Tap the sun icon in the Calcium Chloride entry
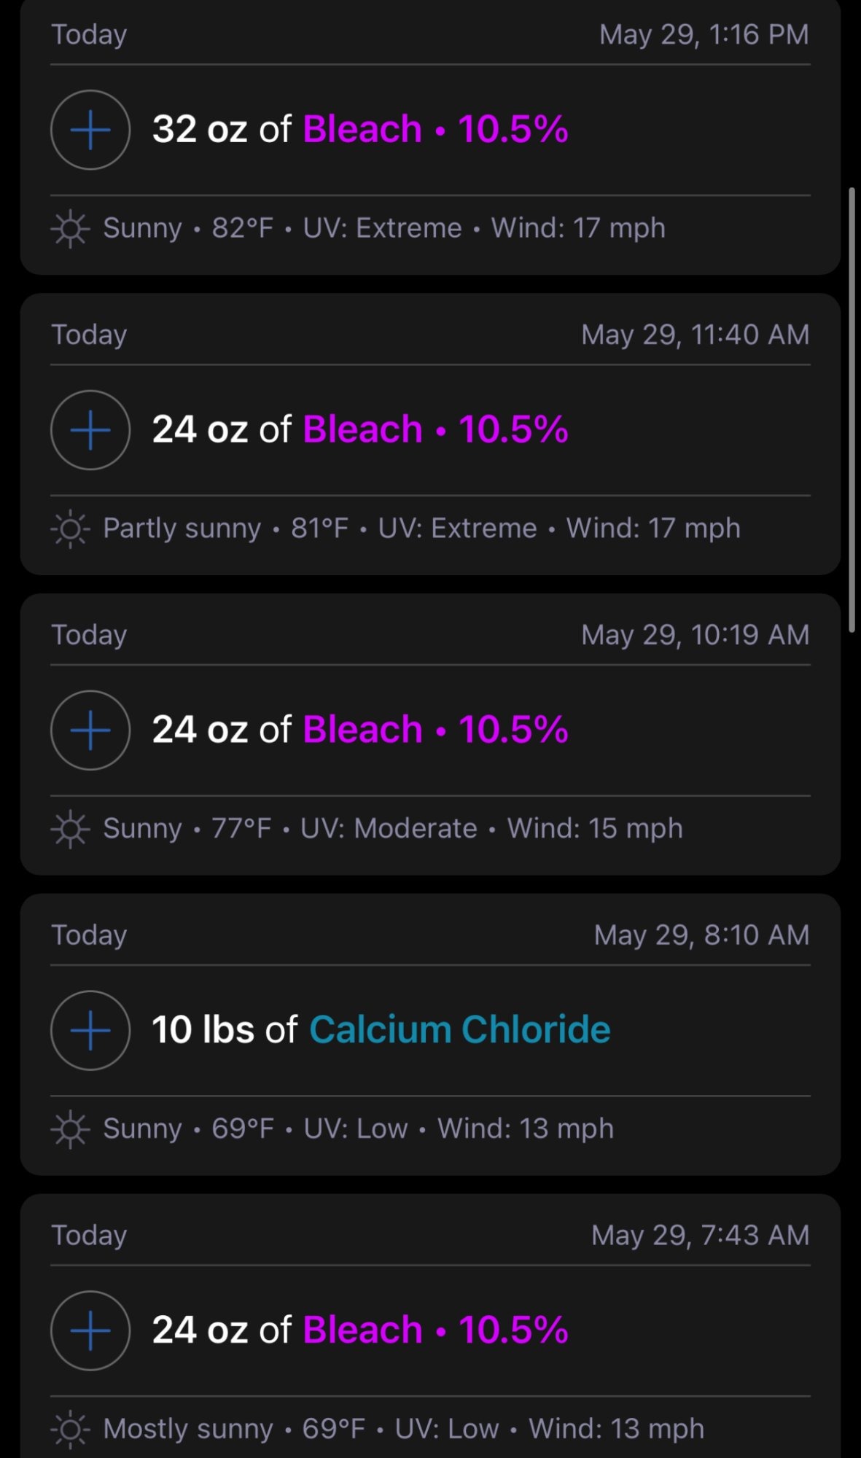 point(70,1129)
